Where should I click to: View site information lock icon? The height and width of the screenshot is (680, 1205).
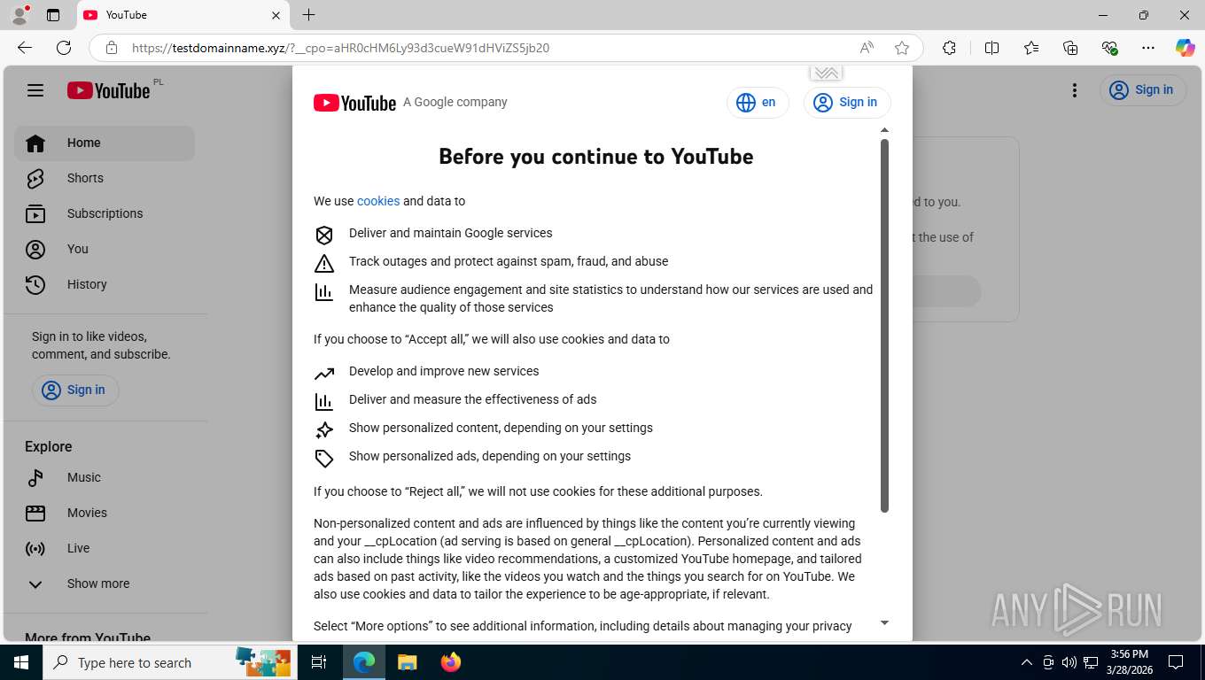(111, 48)
